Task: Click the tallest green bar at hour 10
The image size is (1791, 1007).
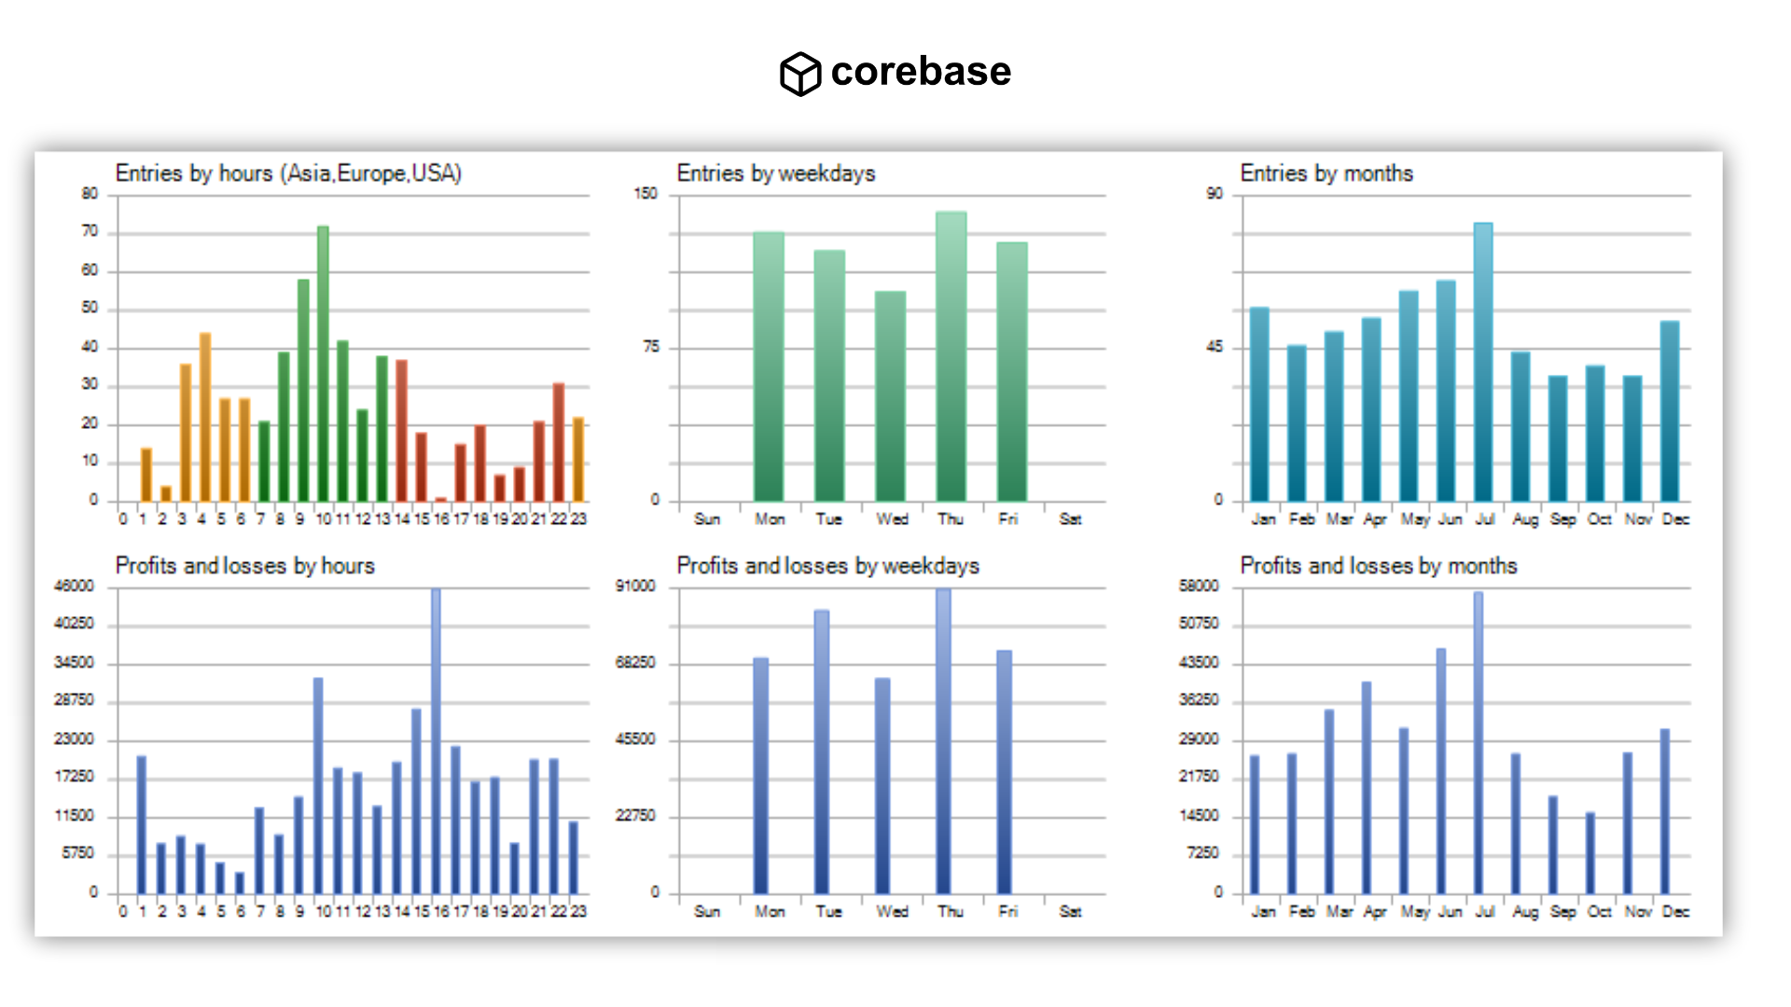Action: 323,364
